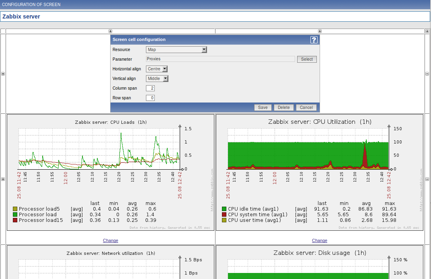Focus the Column span input field

pos(150,88)
